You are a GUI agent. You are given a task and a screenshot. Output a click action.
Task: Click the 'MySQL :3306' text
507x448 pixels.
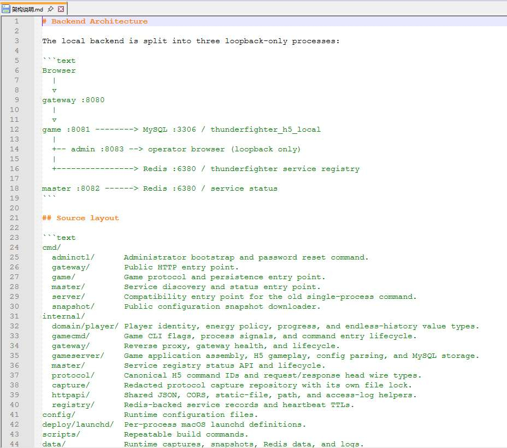coord(169,129)
